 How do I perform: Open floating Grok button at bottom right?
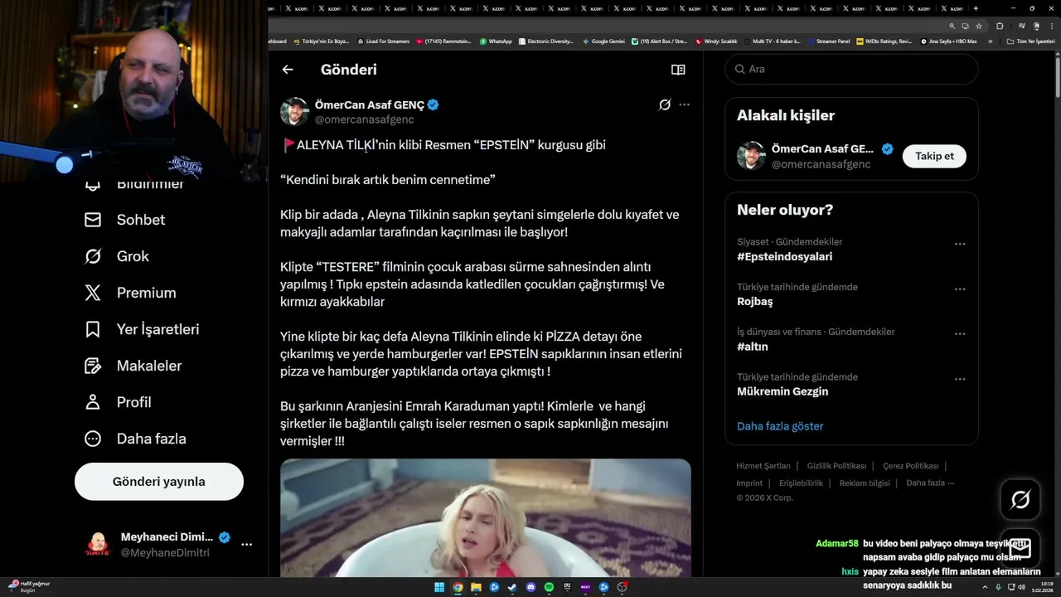1020,499
